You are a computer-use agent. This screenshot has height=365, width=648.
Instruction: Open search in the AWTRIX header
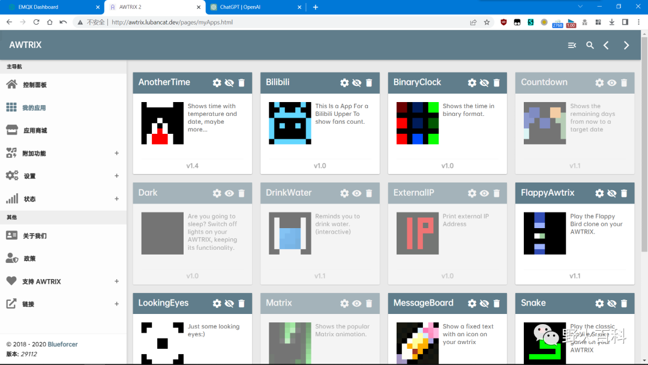point(590,45)
